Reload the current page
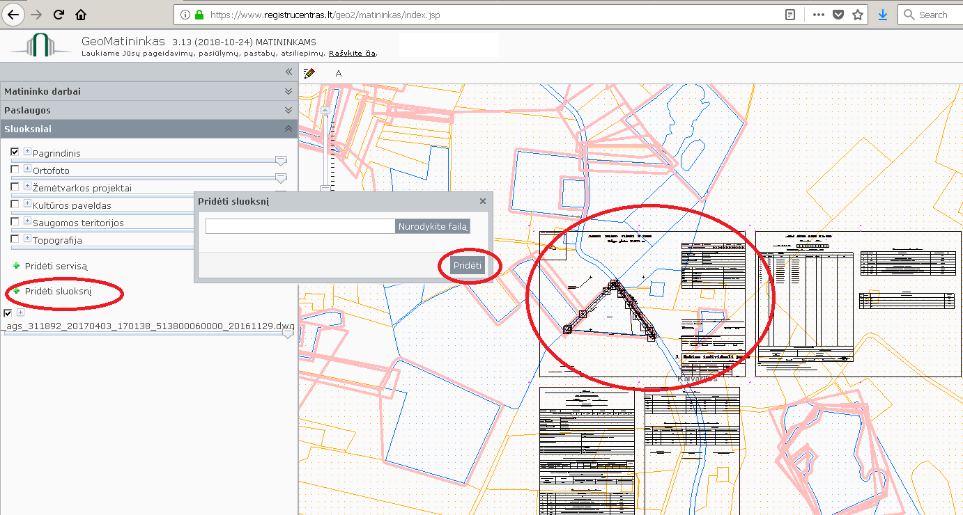The image size is (963, 515). [59, 14]
